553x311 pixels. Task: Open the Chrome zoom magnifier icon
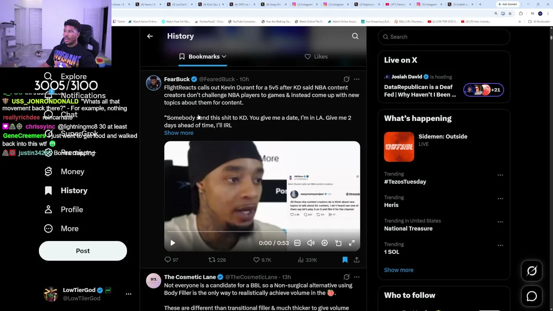pyautogui.click(x=496, y=13)
